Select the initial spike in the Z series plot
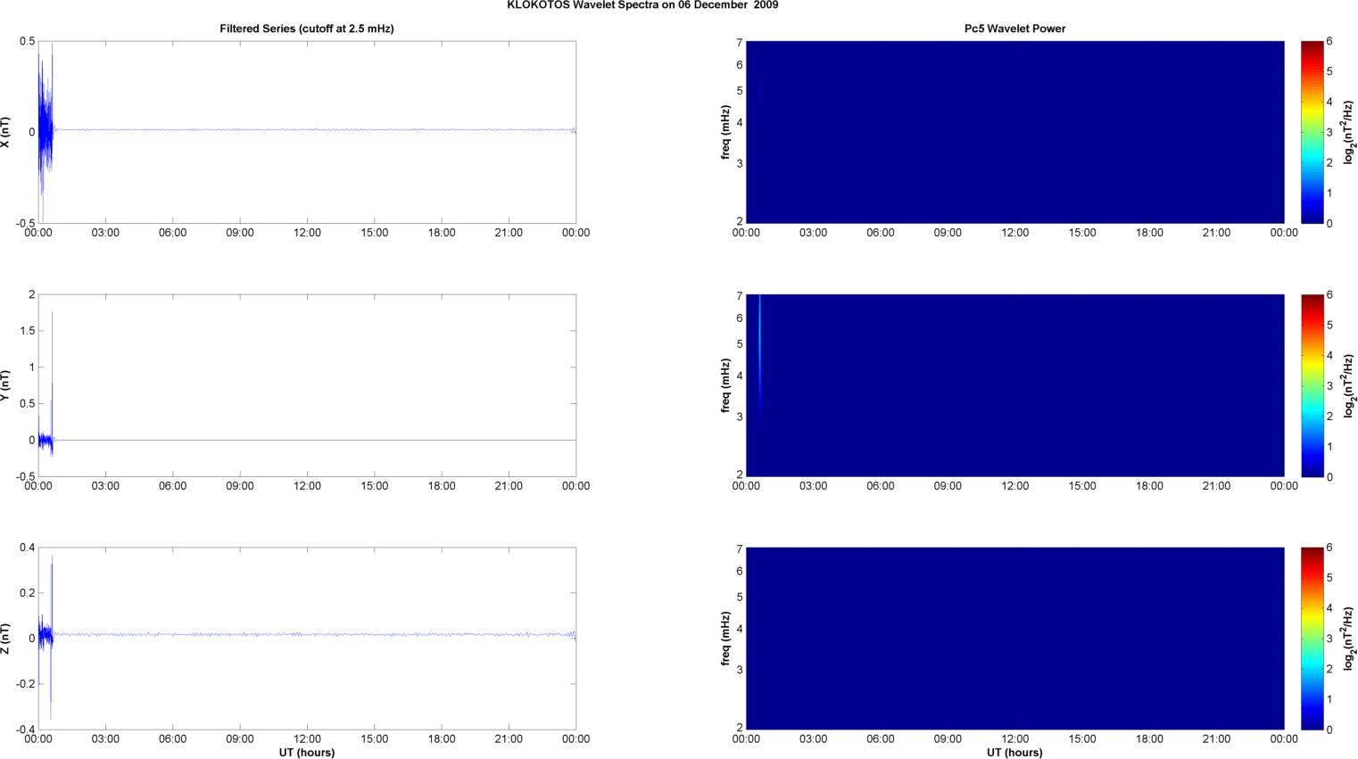1358x759 pixels. click(51, 638)
